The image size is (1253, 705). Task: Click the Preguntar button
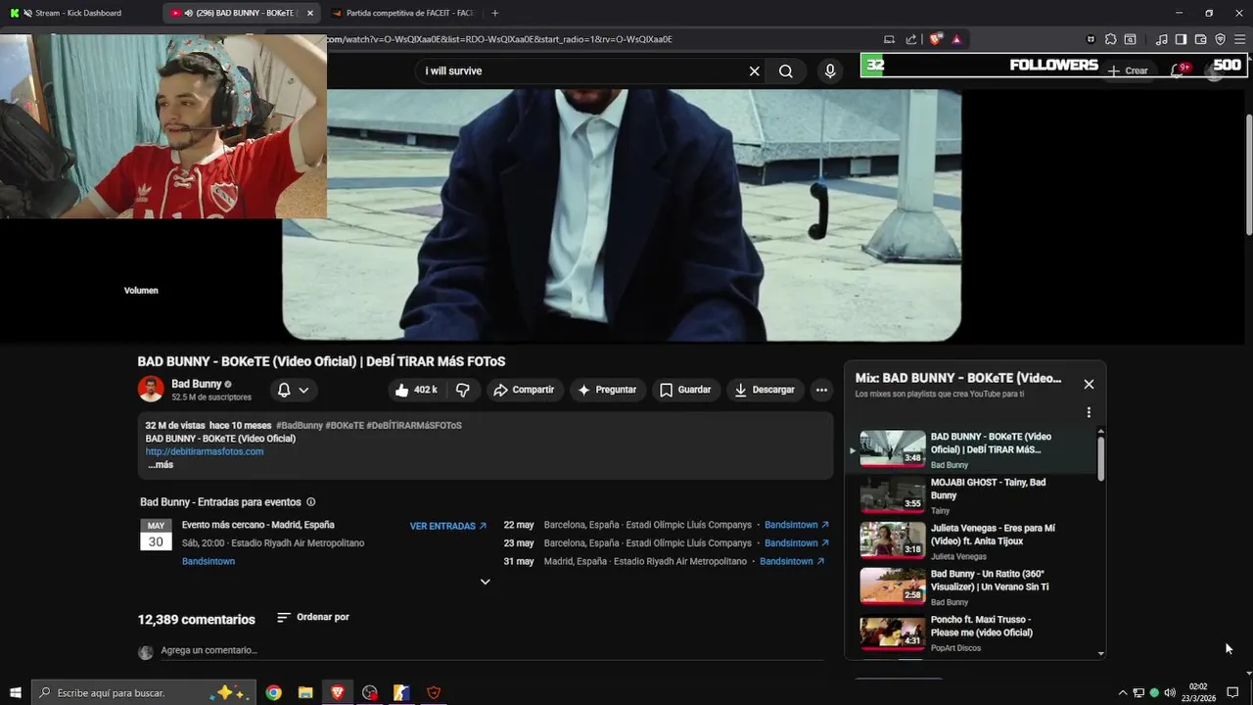tap(608, 390)
